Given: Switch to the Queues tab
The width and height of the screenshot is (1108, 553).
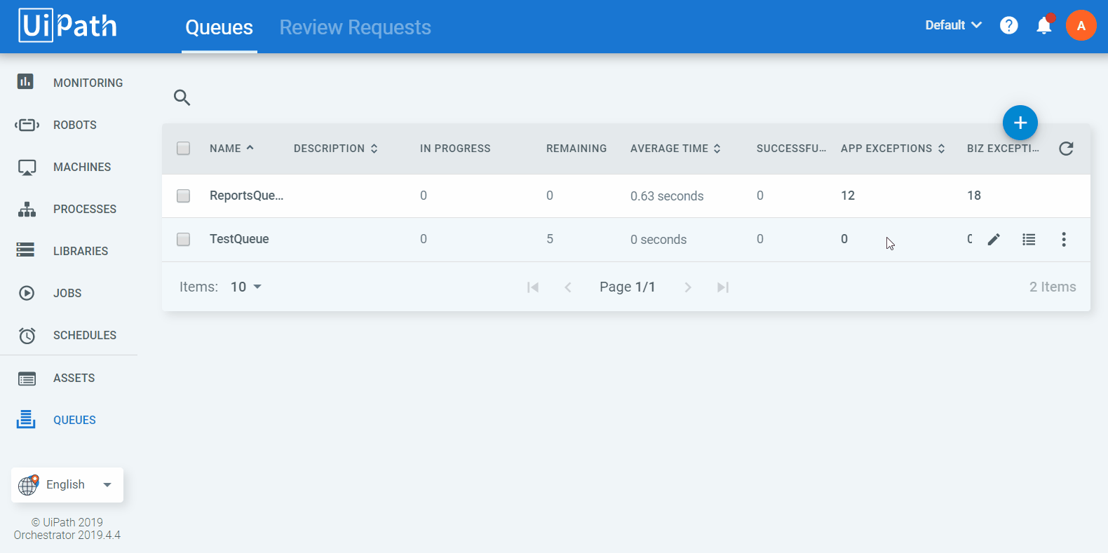Looking at the screenshot, I should point(219,27).
